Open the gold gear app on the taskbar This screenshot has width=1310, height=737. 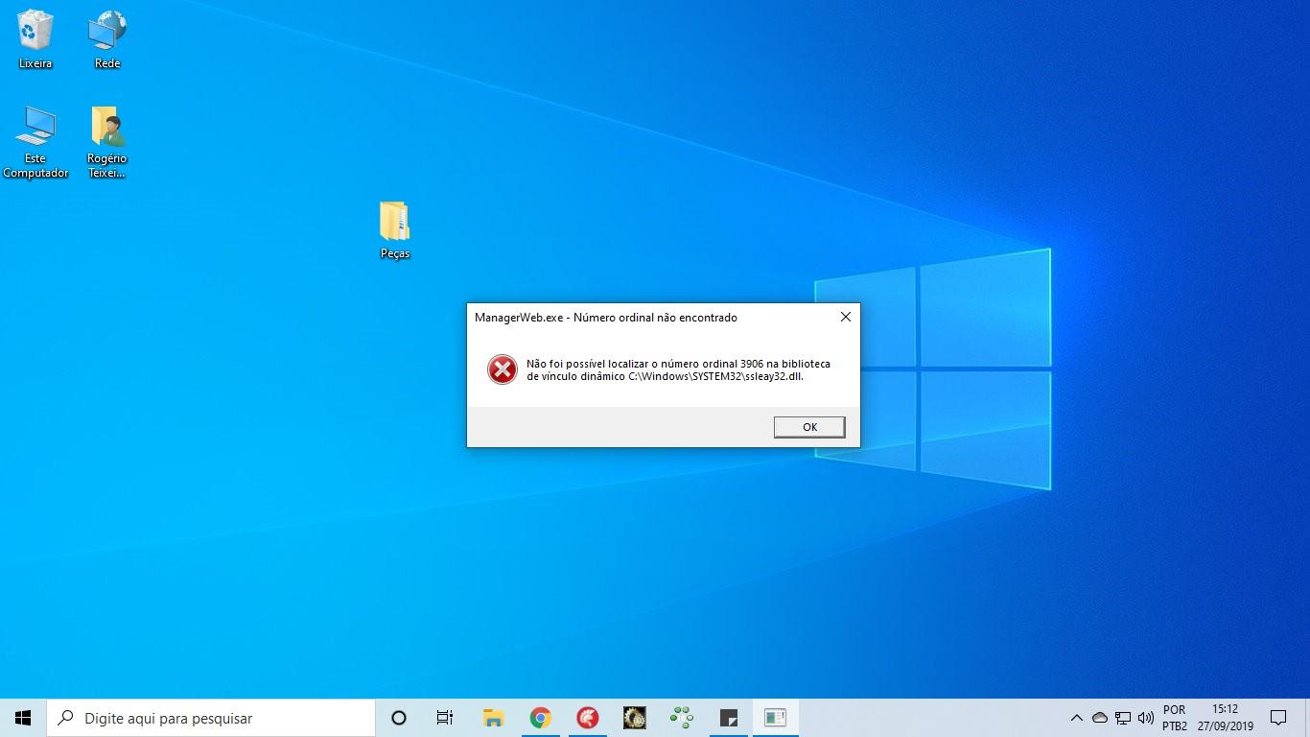pyautogui.click(x=634, y=718)
